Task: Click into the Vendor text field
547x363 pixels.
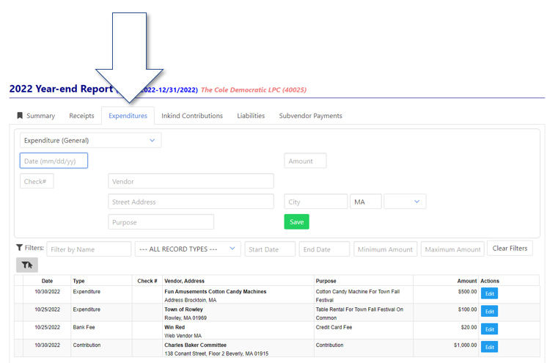Action: (x=191, y=181)
